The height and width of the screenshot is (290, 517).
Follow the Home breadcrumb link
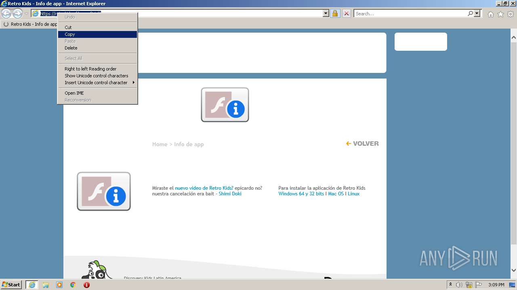click(x=160, y=144)
